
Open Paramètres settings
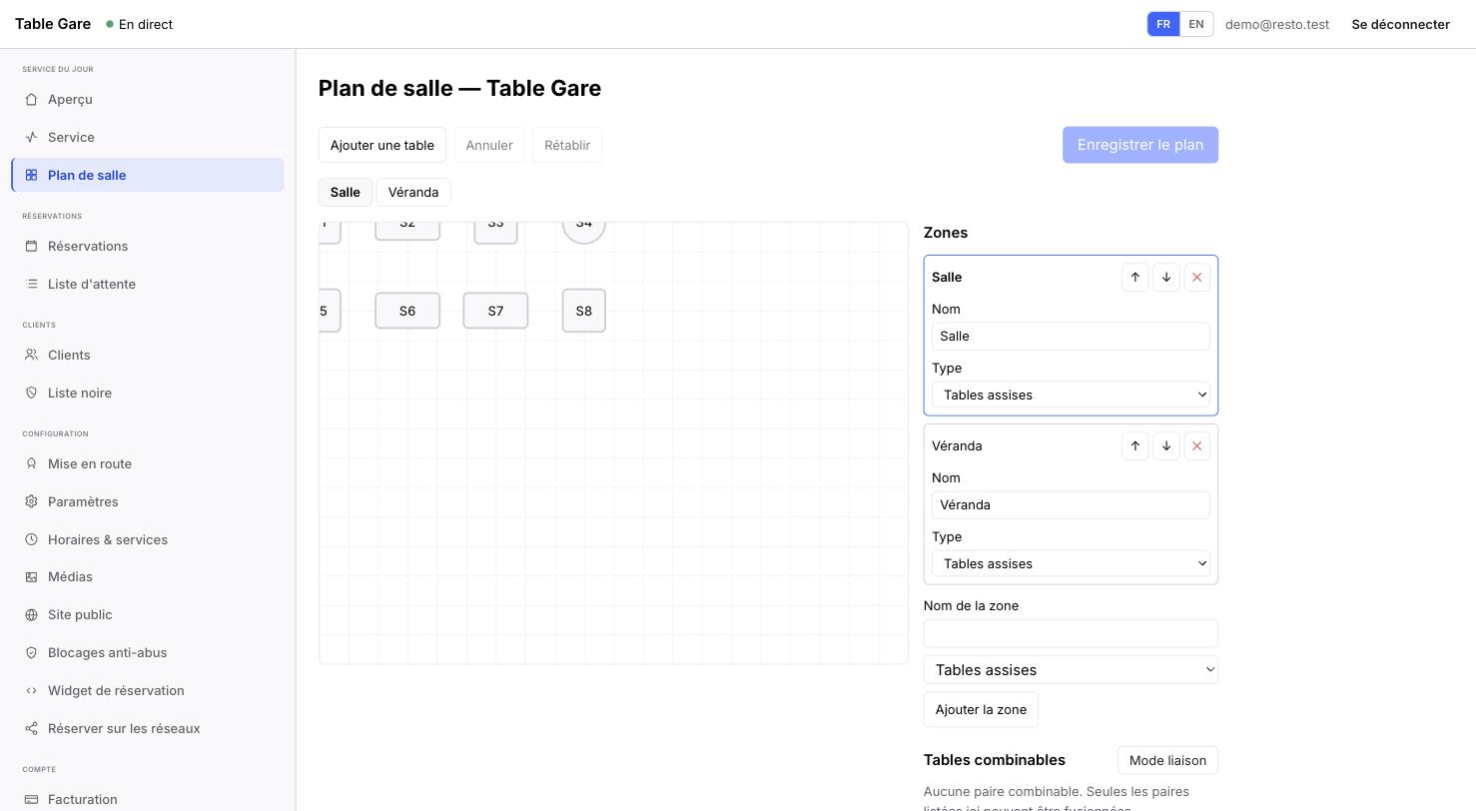pyautogui.click(x=148, y=502)
